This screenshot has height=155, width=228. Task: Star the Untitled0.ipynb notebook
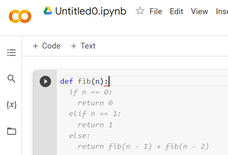point(140,11)
